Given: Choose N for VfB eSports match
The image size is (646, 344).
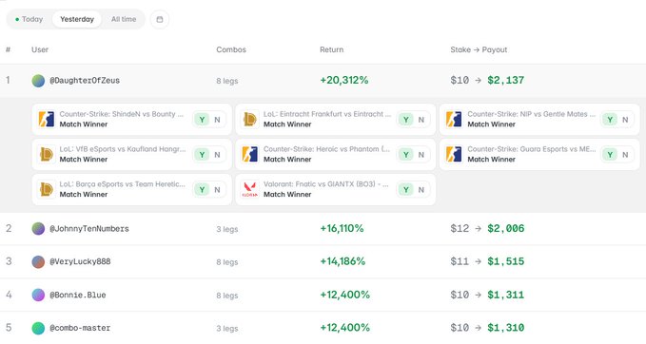Looking at the screenshot, I should tap(217, 155).
